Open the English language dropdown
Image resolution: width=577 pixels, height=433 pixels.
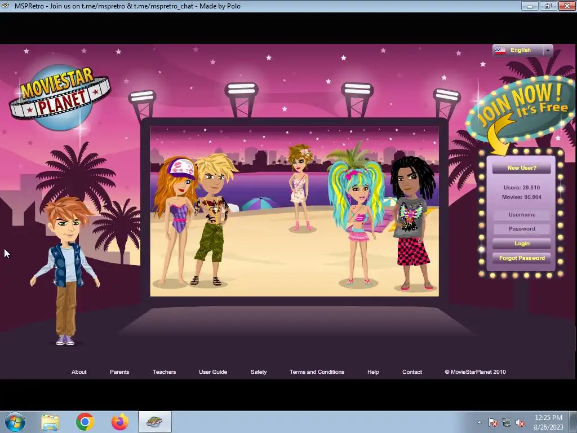coord(522,50)
